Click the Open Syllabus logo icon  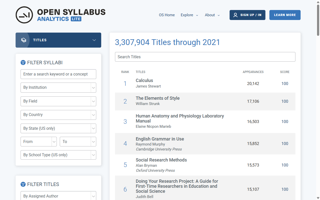point(24,15)
